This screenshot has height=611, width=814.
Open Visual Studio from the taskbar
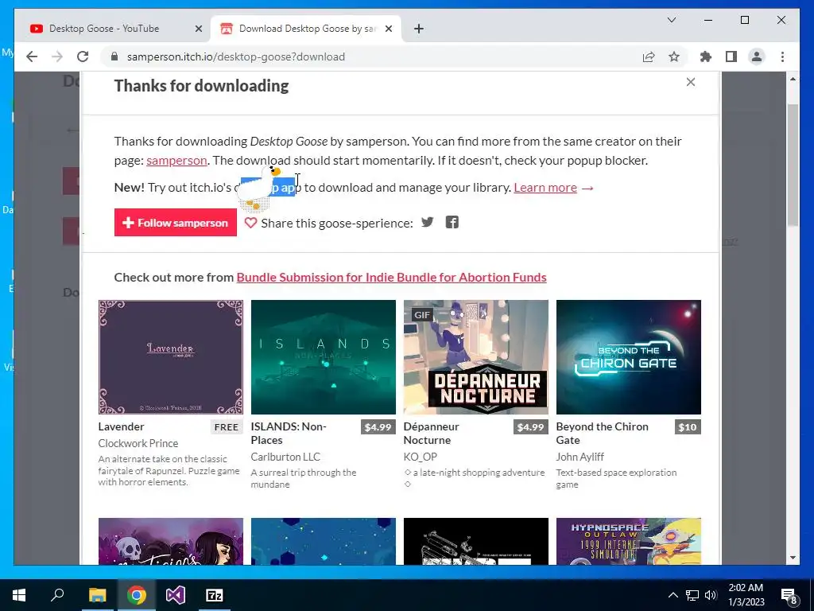176,595
